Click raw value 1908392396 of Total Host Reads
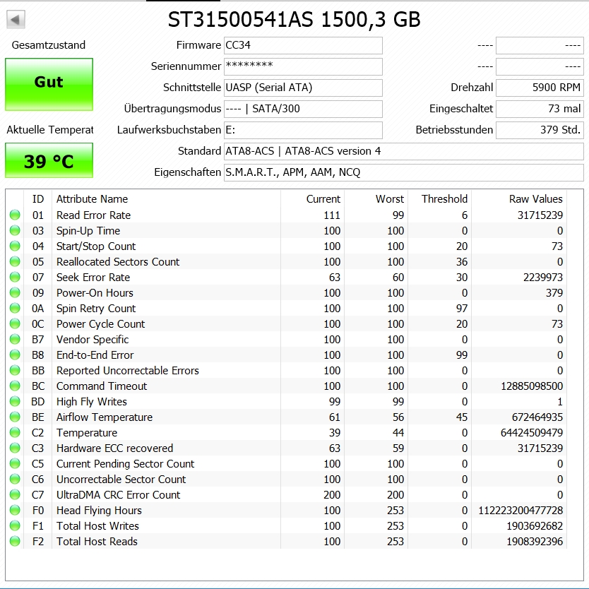 535,542
